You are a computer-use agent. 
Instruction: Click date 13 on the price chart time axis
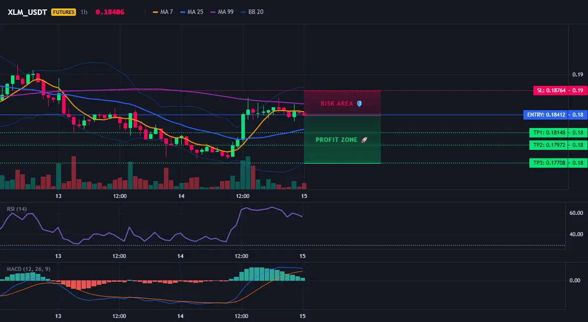click(x=58, y=196)
